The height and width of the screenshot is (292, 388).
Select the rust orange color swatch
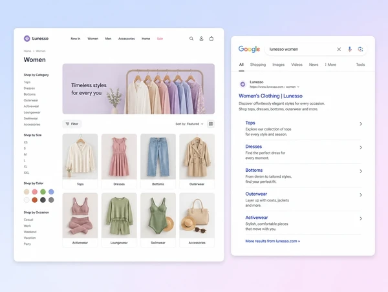pyautogui.click(x=35, y=200)
